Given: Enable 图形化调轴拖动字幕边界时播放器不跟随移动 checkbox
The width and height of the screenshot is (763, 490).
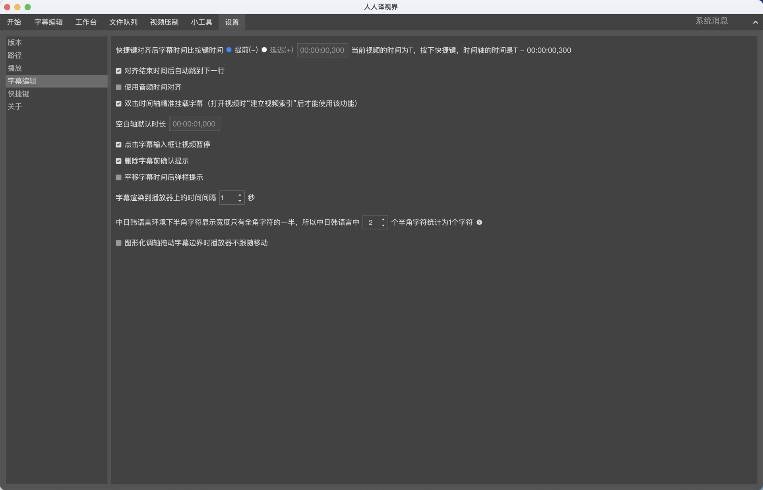Looking at the screenshot, I should (x=118, y=243).
